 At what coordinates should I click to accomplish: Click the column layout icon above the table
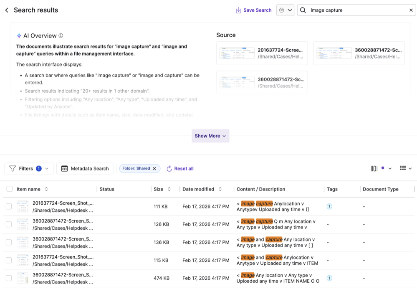pyautogui.click(x=374, y=168)
